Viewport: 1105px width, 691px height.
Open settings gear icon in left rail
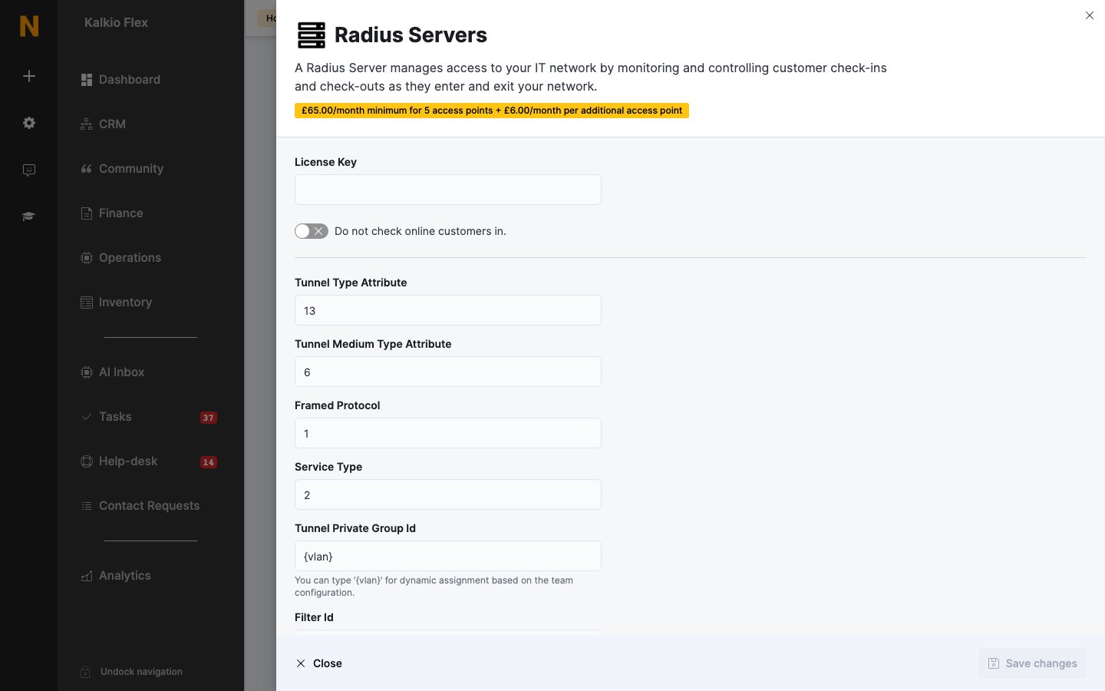pos(29,123)
